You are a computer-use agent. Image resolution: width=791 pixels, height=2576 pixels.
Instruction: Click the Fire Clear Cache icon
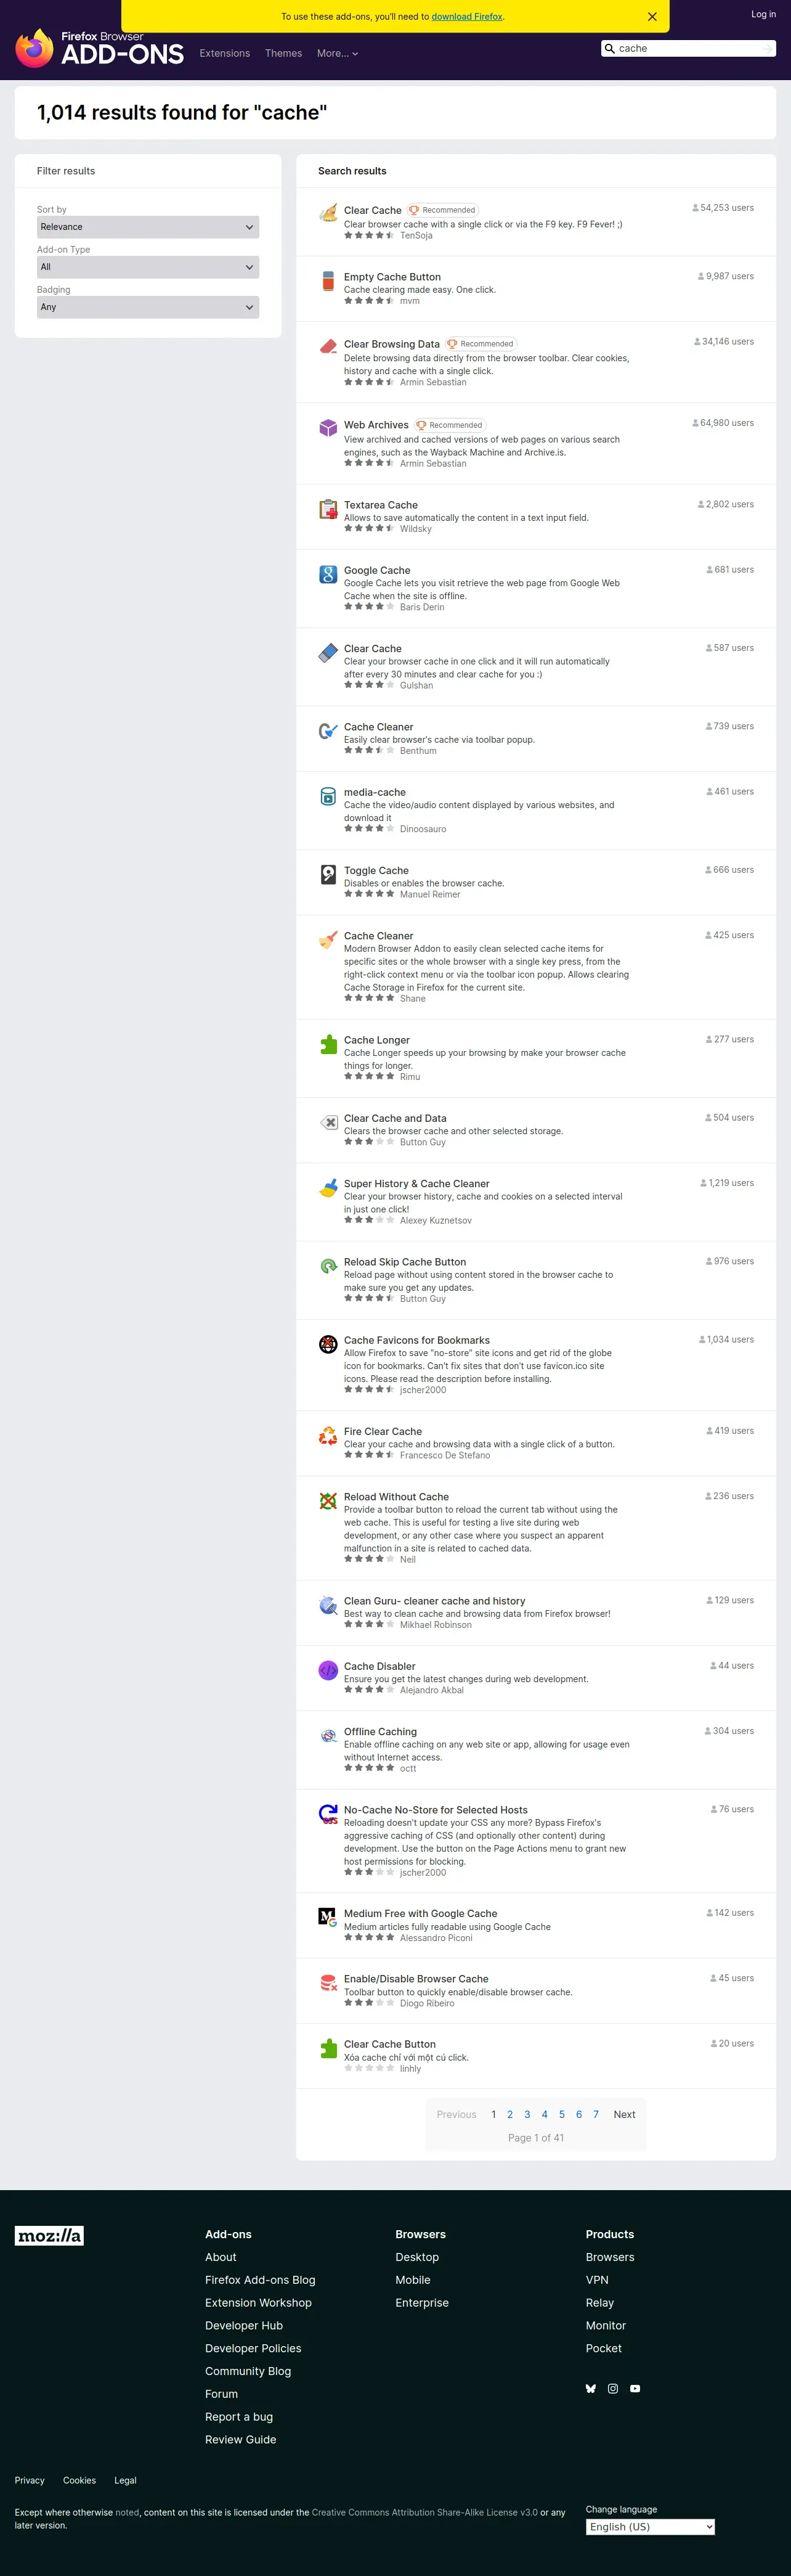328,1436
